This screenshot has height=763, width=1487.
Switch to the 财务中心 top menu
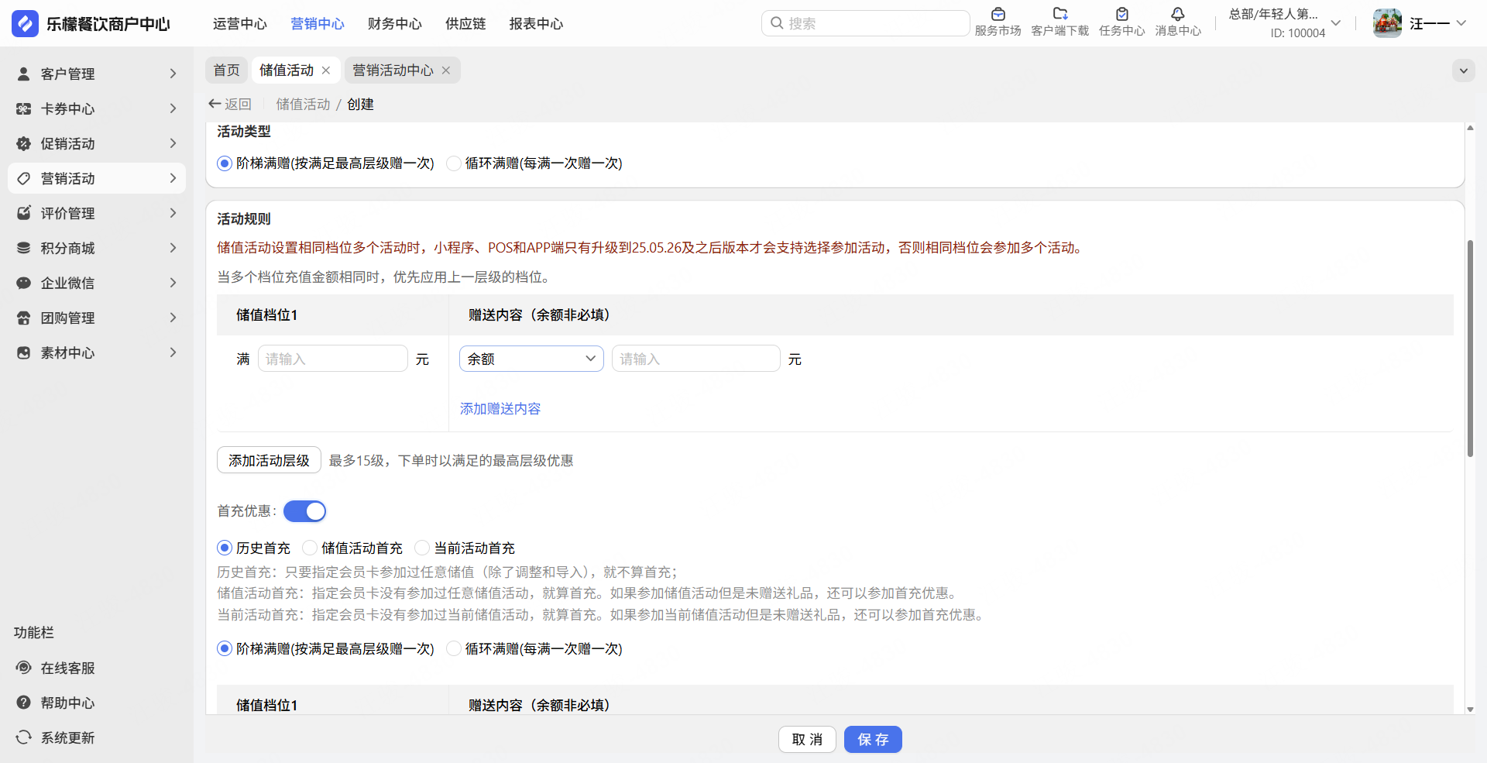tap(394, 24)
